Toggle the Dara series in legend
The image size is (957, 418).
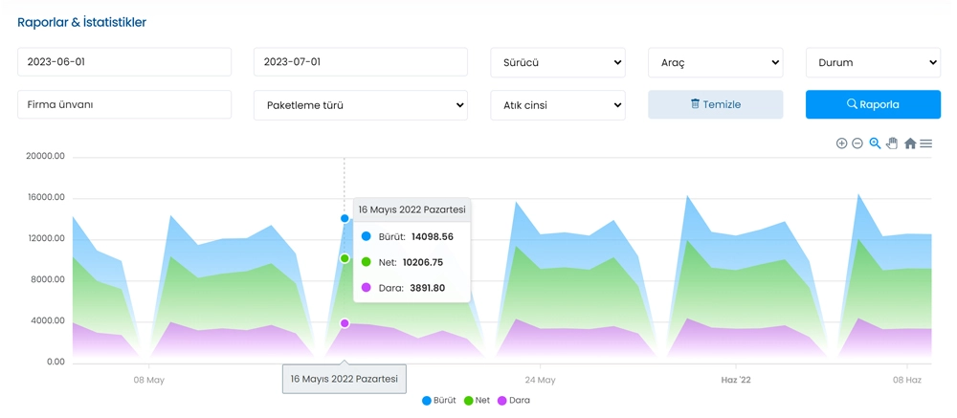[514, 401]
